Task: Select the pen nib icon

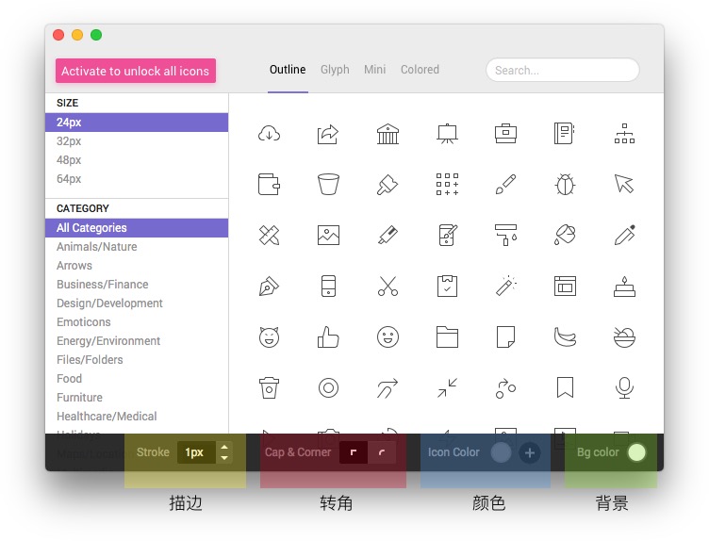Action: 269,287
